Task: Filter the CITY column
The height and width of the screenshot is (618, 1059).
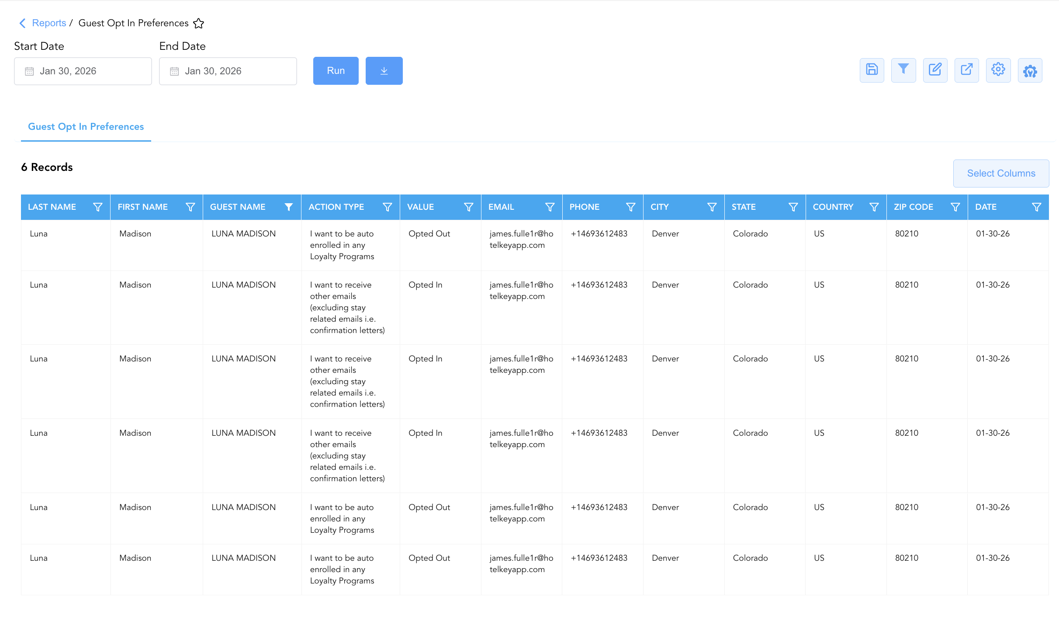Action: [712, 207]
